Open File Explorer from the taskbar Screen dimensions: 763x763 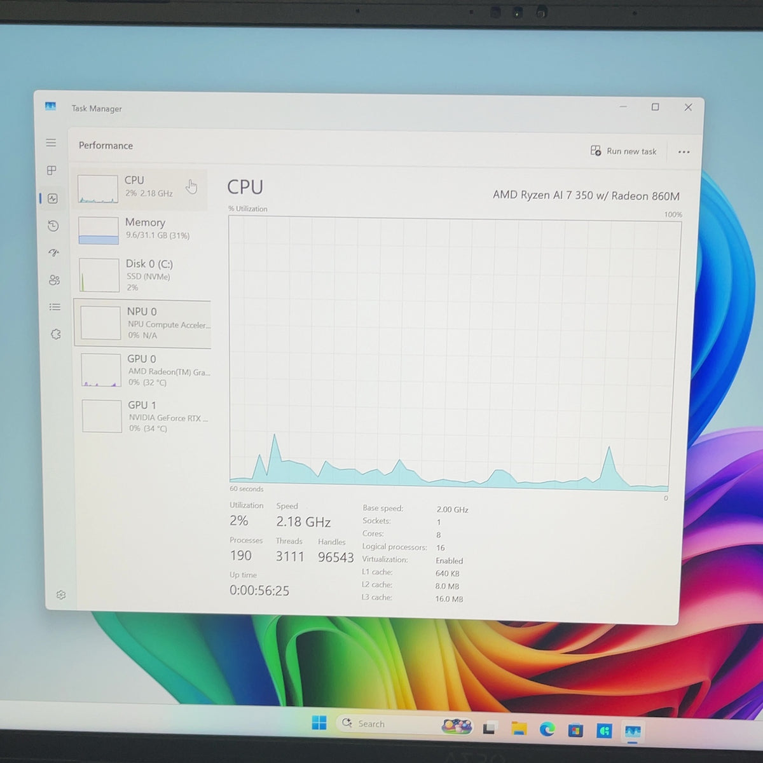click(519, 729)
